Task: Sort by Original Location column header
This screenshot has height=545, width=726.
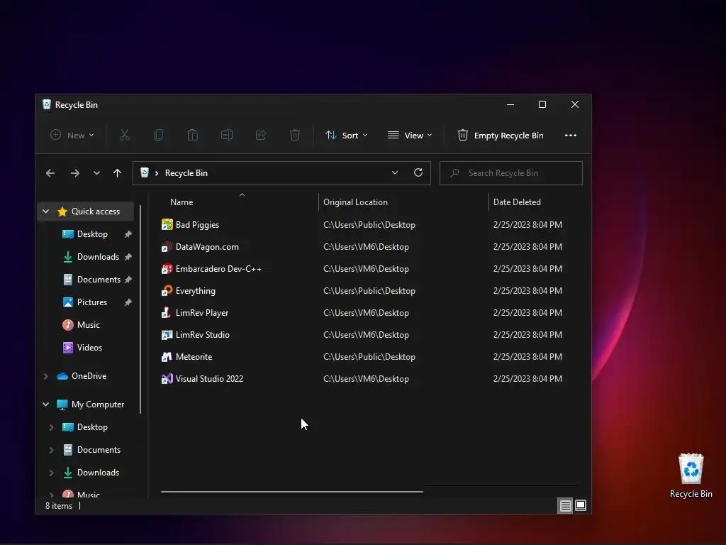Action: click(355, 202)
